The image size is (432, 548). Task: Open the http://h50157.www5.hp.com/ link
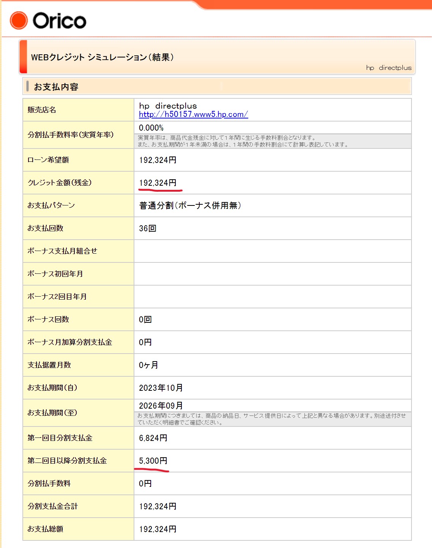pos(194,114)
